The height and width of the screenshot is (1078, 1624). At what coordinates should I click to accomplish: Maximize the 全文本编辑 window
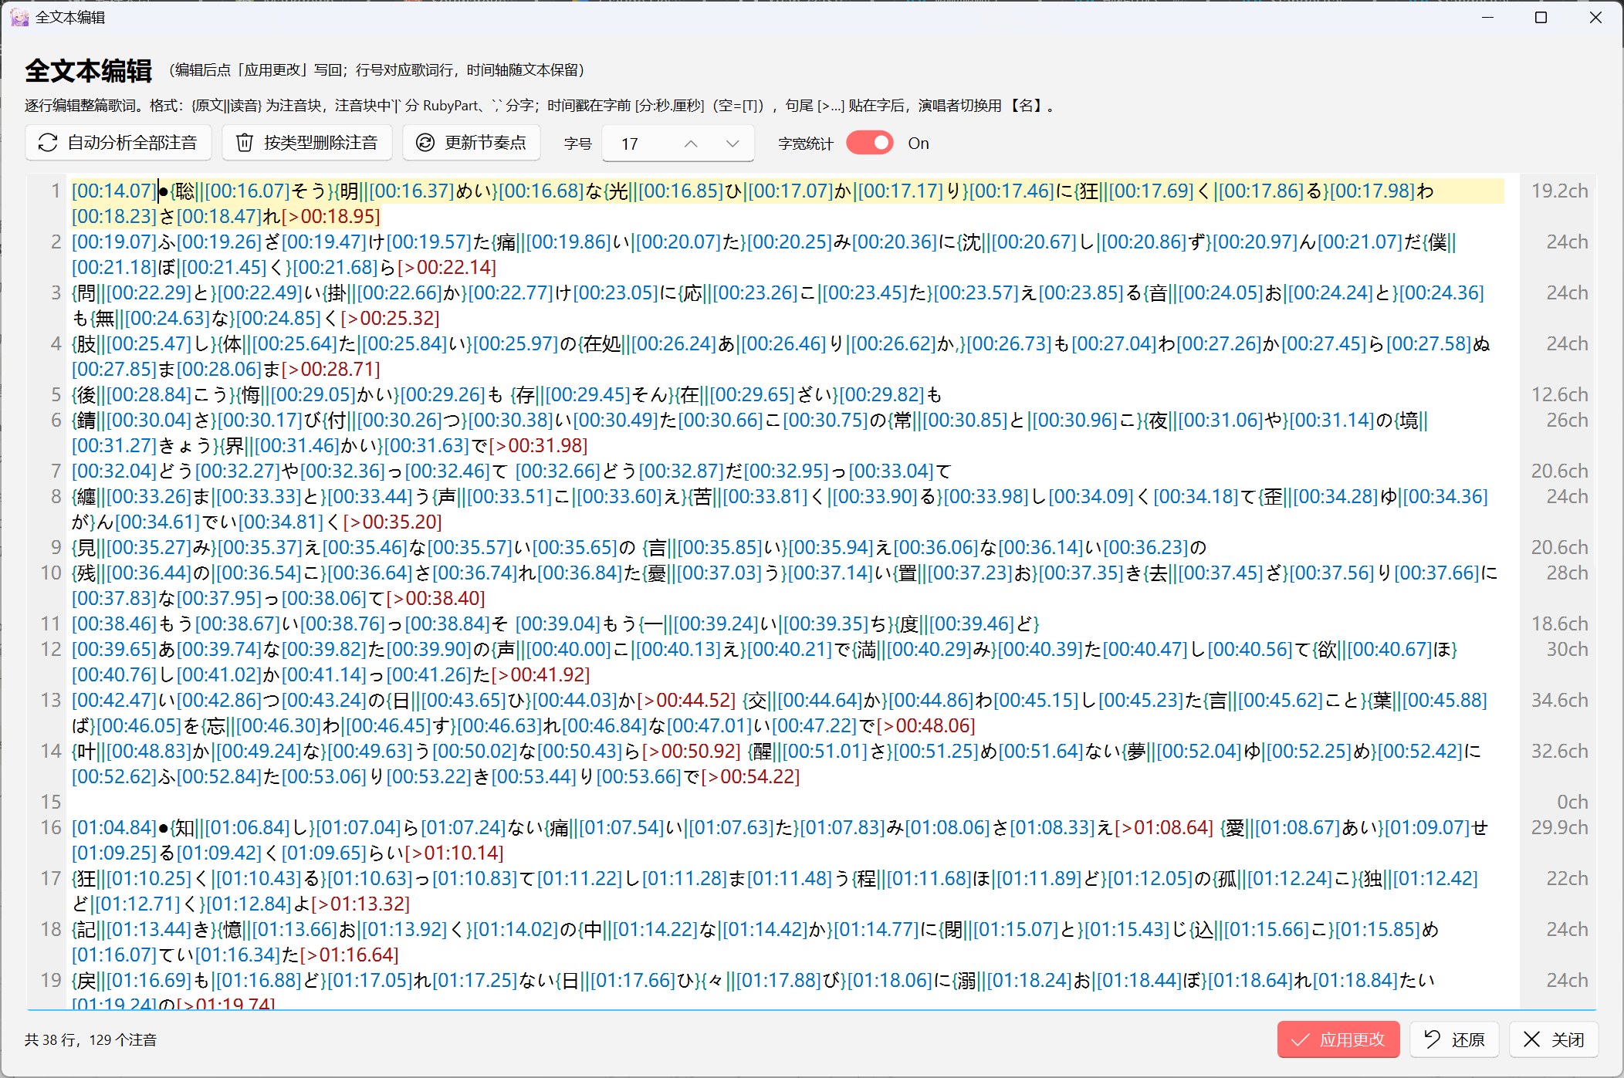(x=1541, y=17)
